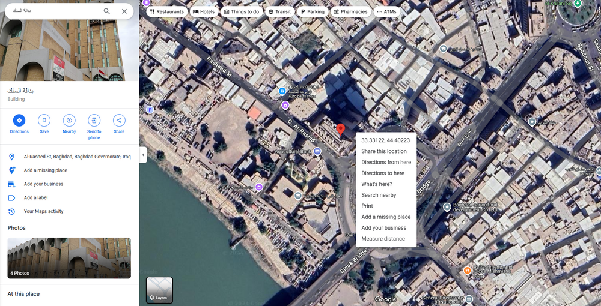Click the Auto parts store blue marker
Viewport: 601px width, 306px height.
click(x=282, y=91)
